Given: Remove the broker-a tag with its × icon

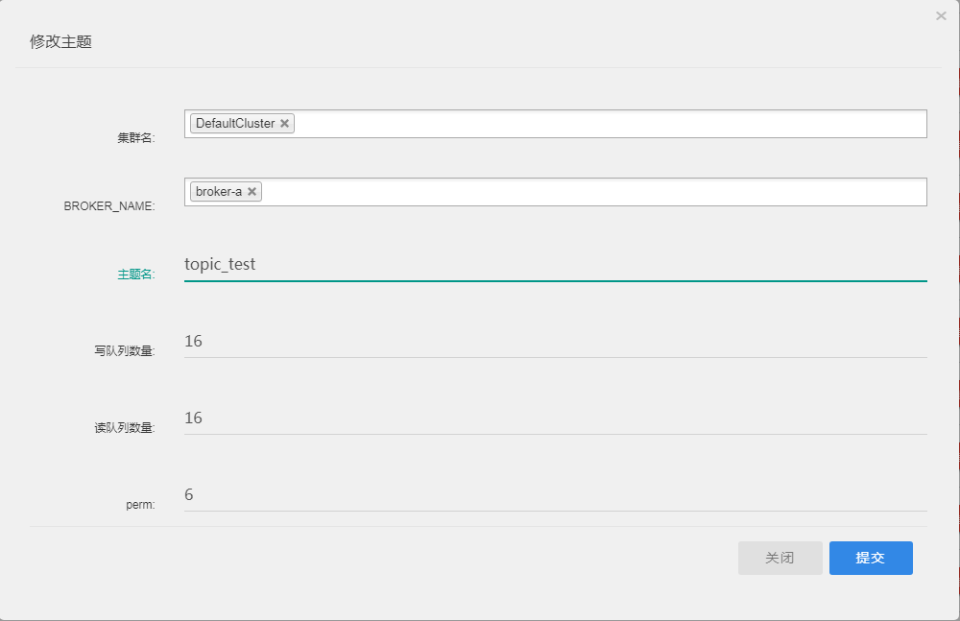Looking at the screenshot, I should pos(251,191).
